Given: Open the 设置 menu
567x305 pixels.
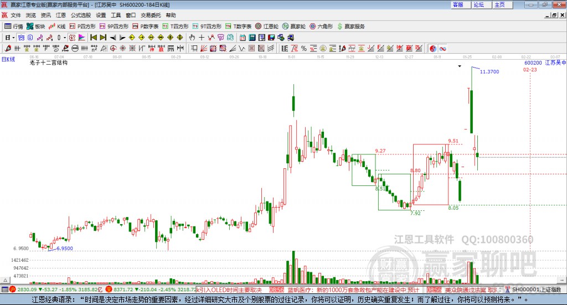Looking at the screenshot, I should click(x=101, y=15).
